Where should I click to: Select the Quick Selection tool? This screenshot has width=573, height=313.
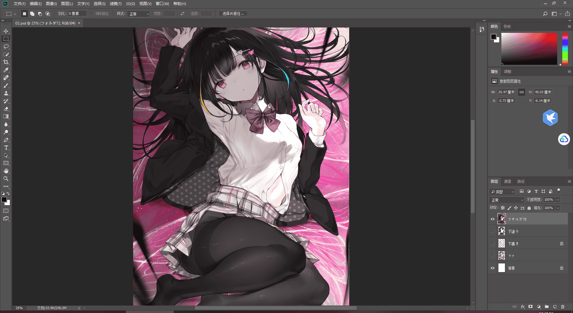(6, 54)
